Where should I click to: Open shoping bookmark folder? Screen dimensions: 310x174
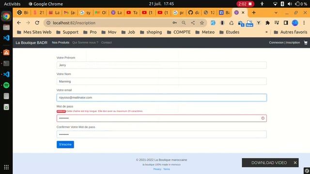(151, 32)
